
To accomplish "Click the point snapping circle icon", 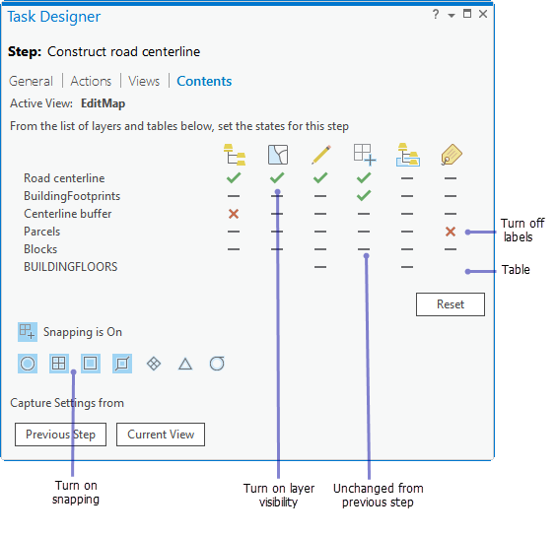I will tap(28, 364).
